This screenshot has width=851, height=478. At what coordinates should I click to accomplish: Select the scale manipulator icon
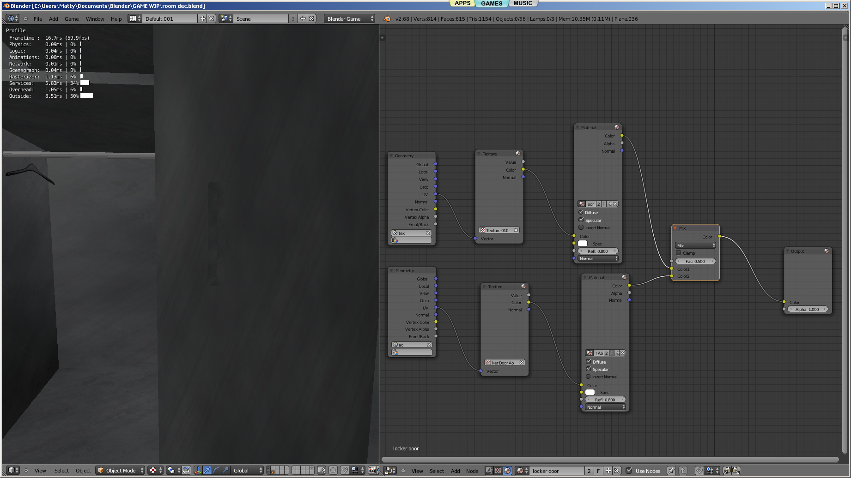pyautogui.click(x=225, y=471)
